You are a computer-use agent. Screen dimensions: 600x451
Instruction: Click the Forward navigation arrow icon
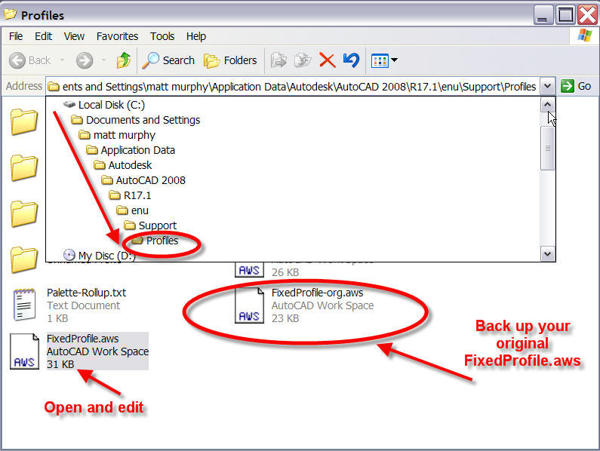[x=85, y=60]
